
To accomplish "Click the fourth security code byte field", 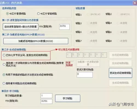I will [87, 55].
